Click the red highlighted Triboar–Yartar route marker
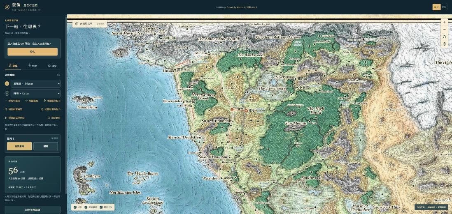Viewport: 452px width, 214px height. 239,110
